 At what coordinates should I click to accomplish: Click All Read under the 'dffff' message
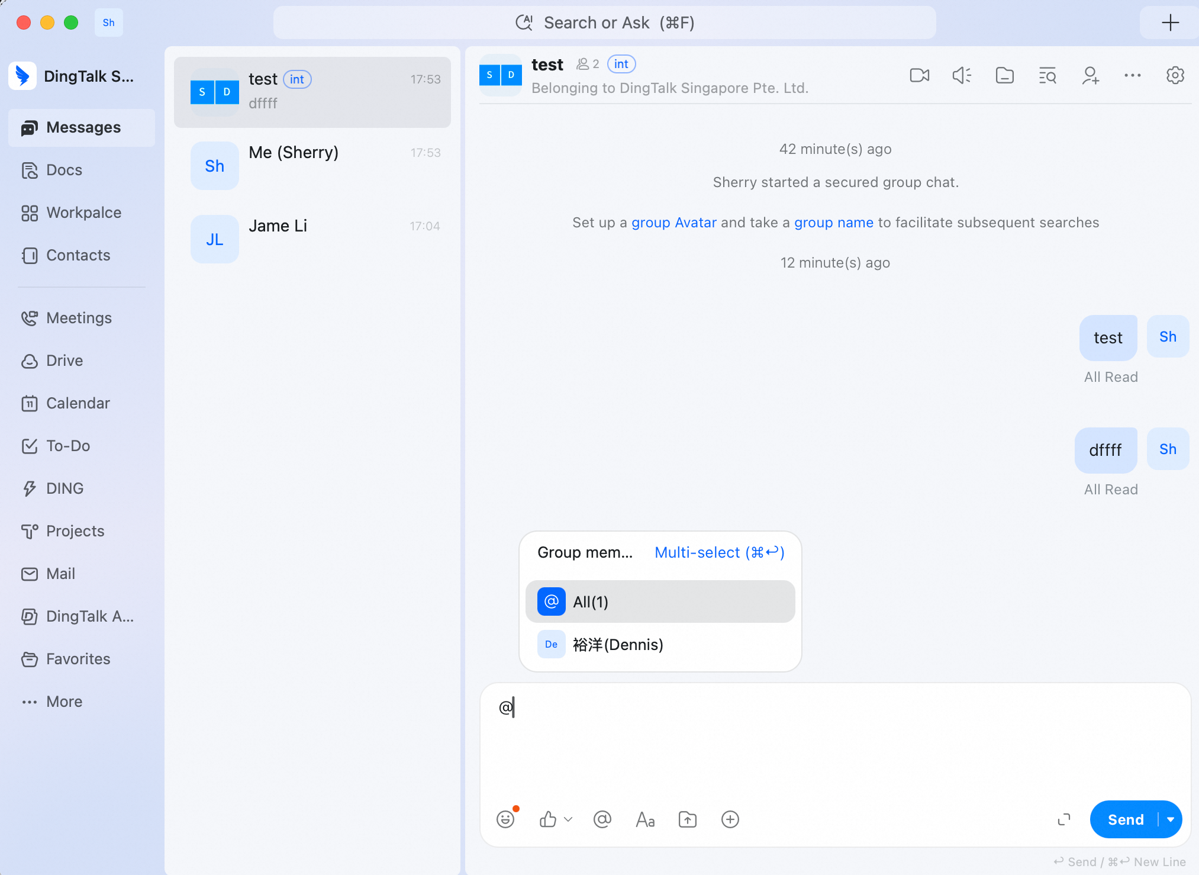[x=1111, y=490]
